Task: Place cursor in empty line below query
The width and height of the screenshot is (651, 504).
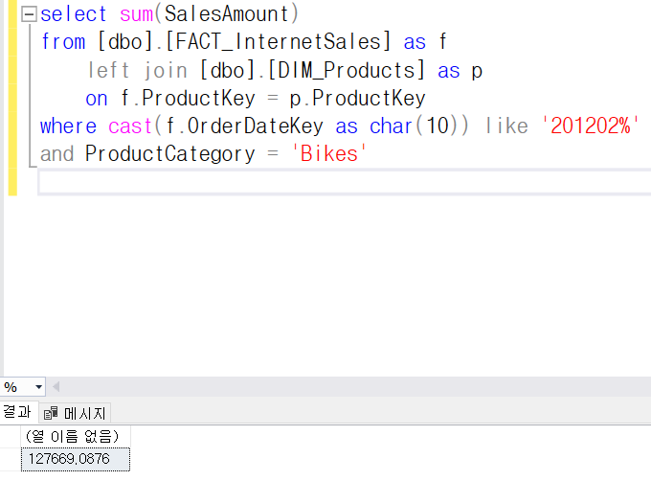Action: point(344,182)
